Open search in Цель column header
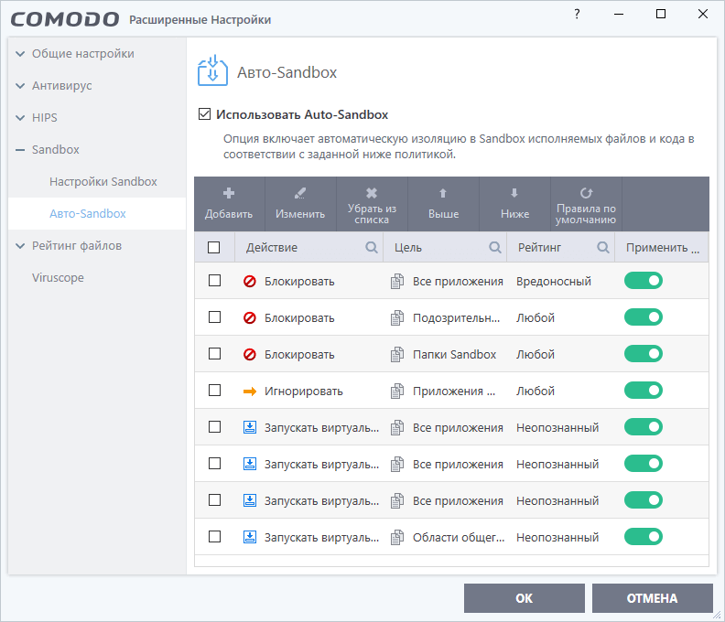This screenshot has width=725, height=622. pos(494,247)
